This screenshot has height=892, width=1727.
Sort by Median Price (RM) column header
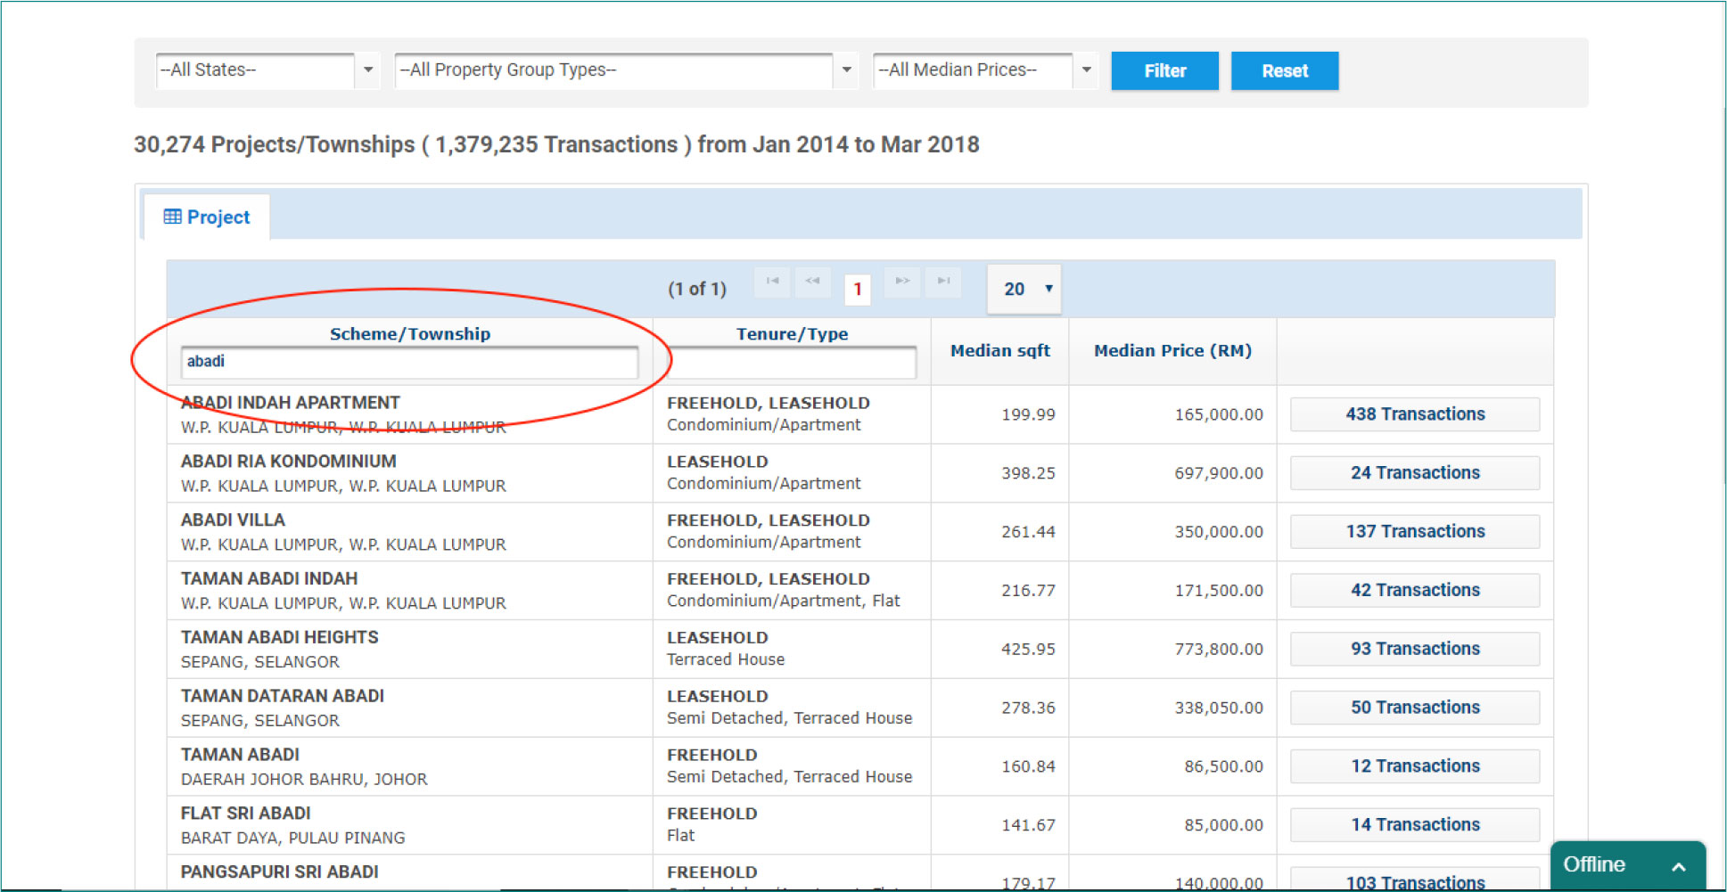click(1172, 351)
